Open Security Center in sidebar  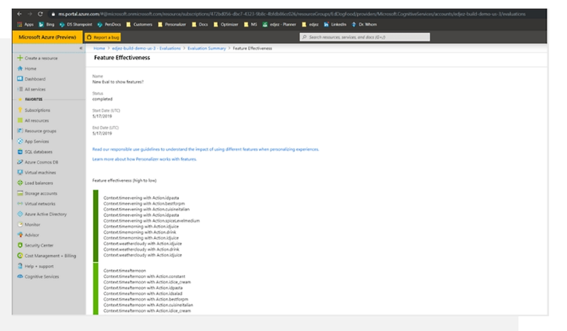coord(35,245)
